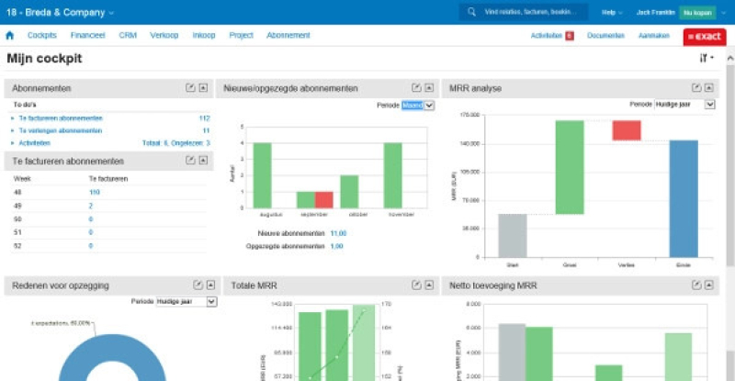Open Te factureren abonnementen link
This screenshot has height=381, width=735.
(x=61, y=118)
